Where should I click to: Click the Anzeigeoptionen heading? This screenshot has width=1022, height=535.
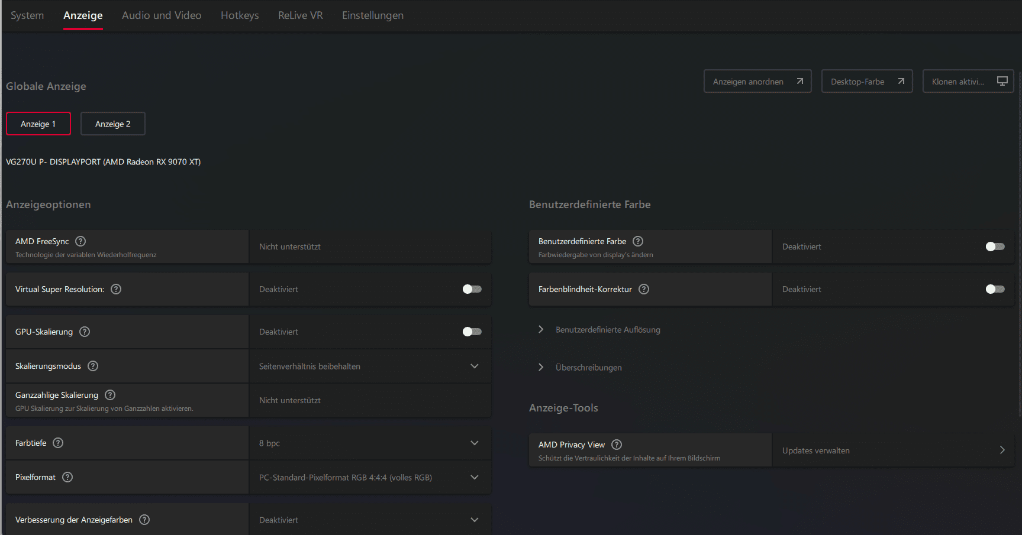tap(49, 205)
